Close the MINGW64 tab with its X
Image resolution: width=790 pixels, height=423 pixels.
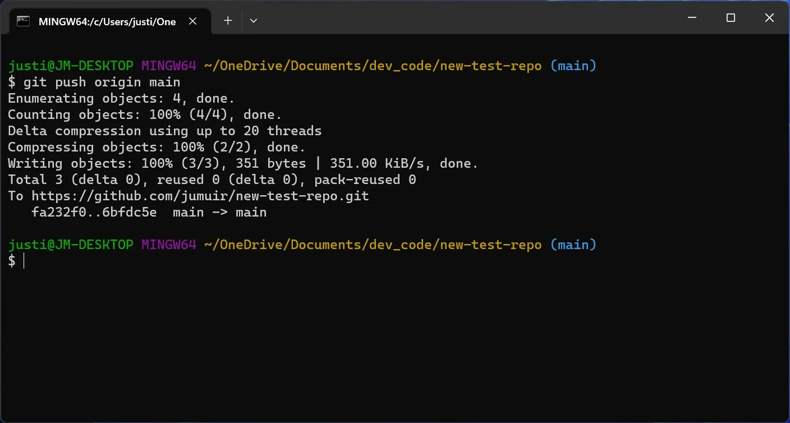192,21
